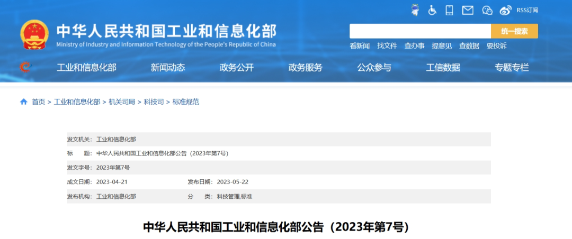This screenshot has height=239, width=572.
Task: Click 看新闻 quick link
Action: 359,46
